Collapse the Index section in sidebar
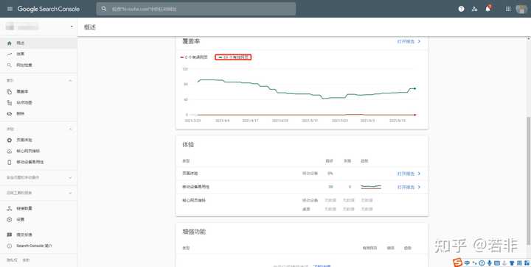Image resolution: width=531 pixels, height=267 pixels. tap(71, 80)
